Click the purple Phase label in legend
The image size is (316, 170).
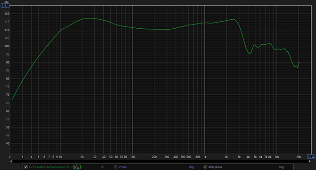click(x=123, y=167)
